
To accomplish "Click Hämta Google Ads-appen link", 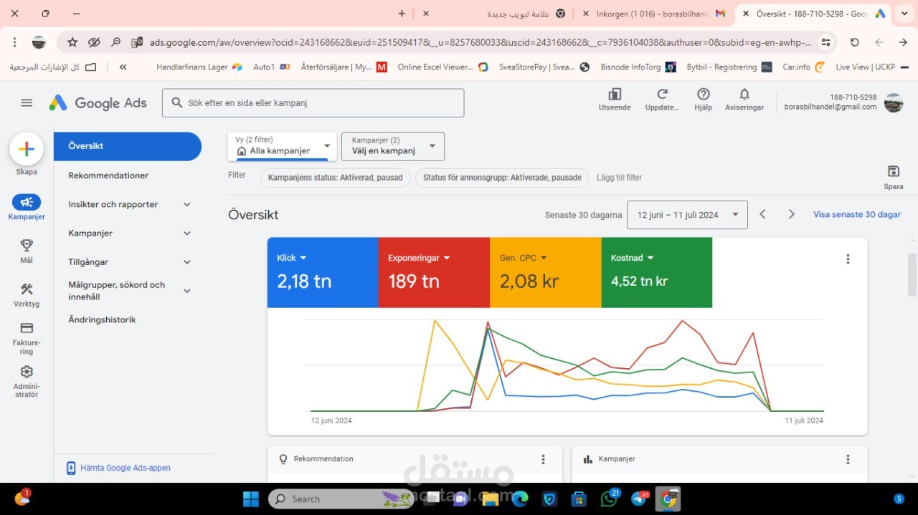I will pos(126,468).
